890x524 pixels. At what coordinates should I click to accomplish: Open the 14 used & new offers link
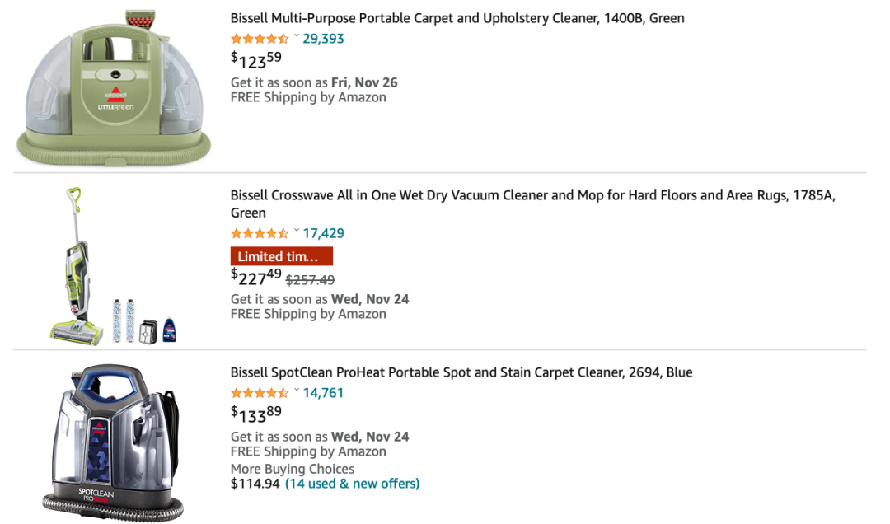(352, 484)
